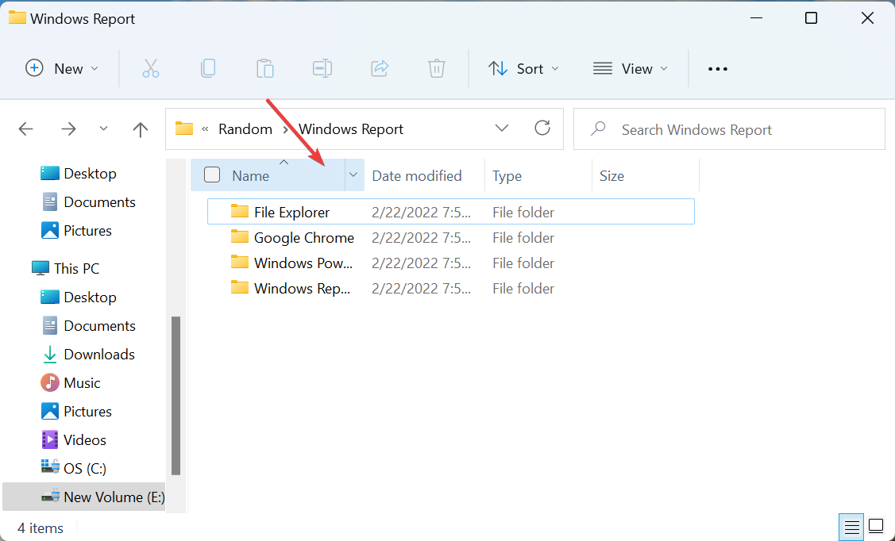The height and width of the screenshot is (541, 895).
Task: Select This PC in the navigation pane
Action: tap(76, 268)
